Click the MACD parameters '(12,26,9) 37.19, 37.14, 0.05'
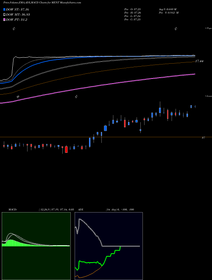 point(56,210)
